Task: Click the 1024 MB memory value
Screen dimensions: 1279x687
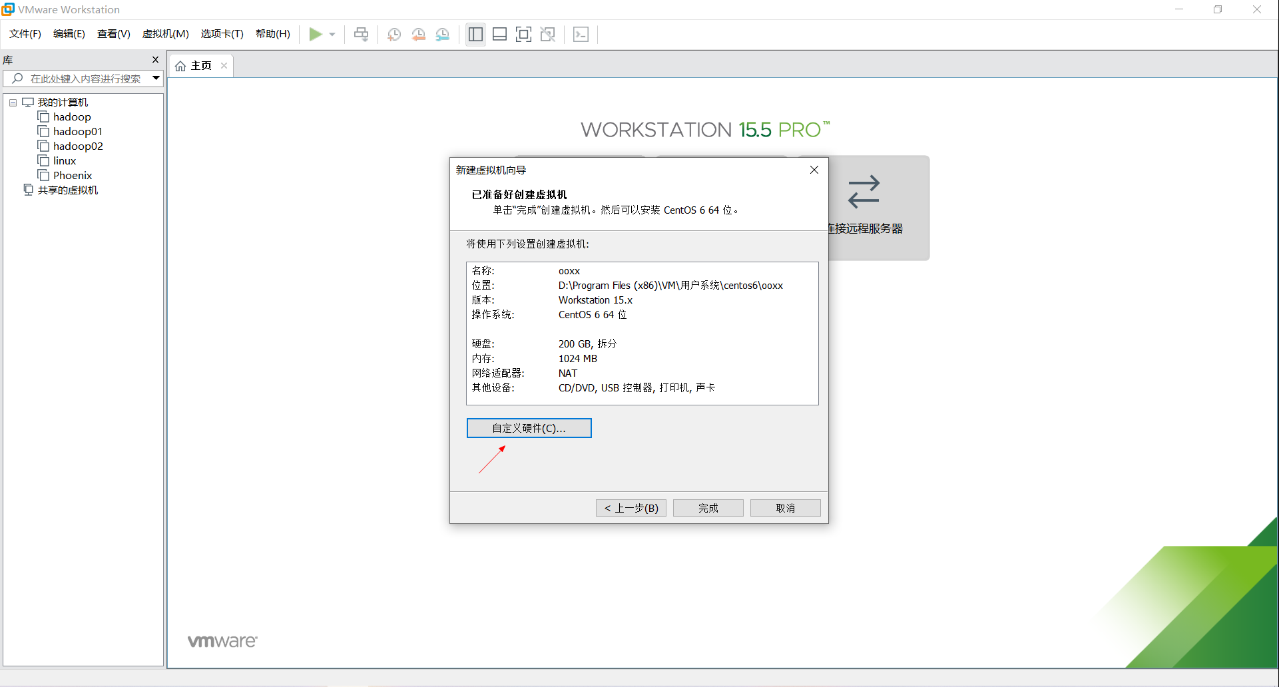Action: click(x=578, y=359)
